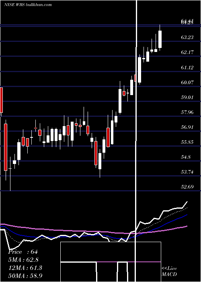Click the 60.07 price axis label

[x=187, y=82]
